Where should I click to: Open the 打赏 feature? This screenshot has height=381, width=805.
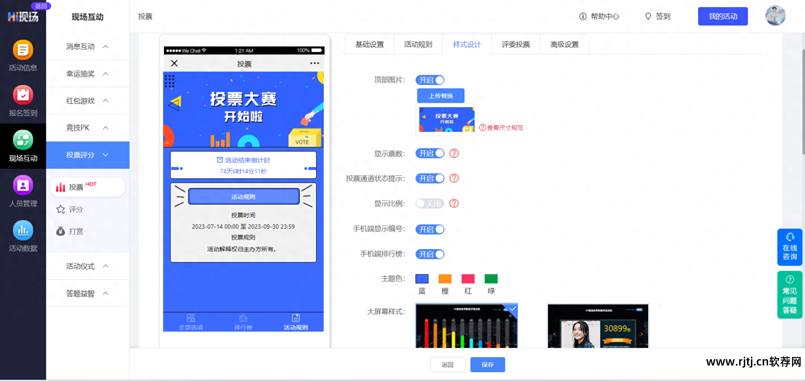click(75, 231)
